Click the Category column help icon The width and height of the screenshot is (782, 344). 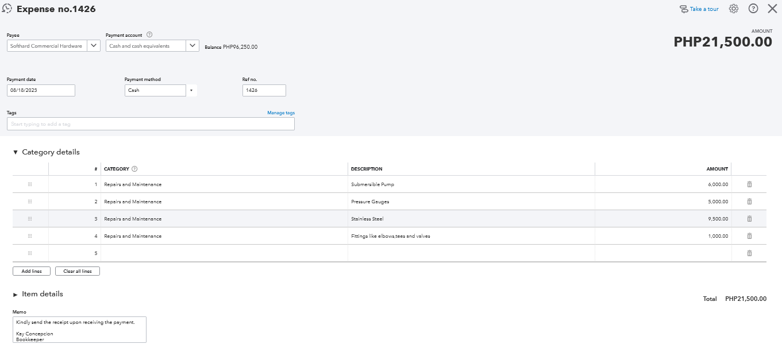pyautogui.click(x=134, y=169)
